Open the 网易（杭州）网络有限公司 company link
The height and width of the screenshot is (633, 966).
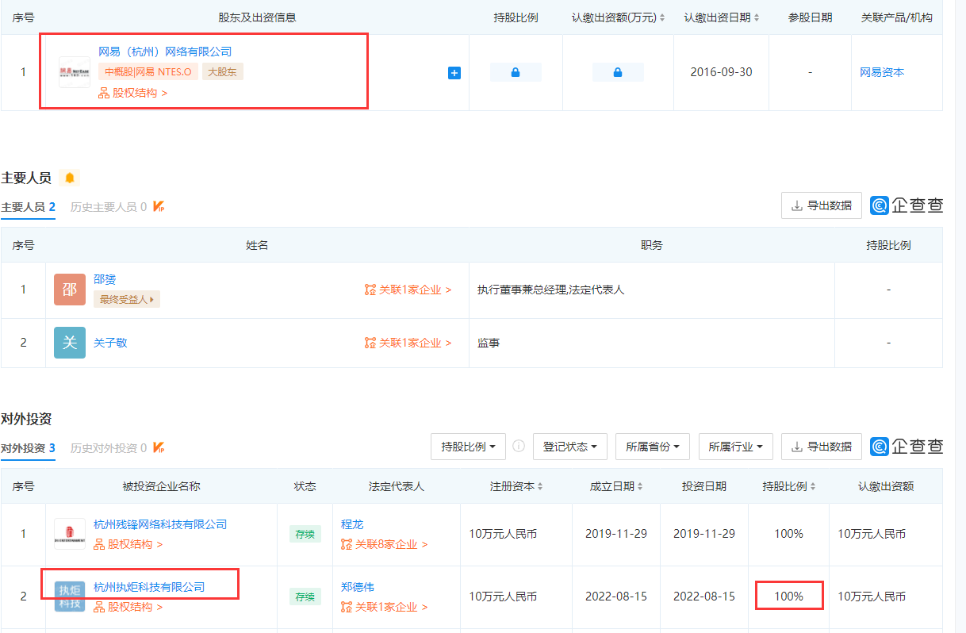tap(165, 52)
